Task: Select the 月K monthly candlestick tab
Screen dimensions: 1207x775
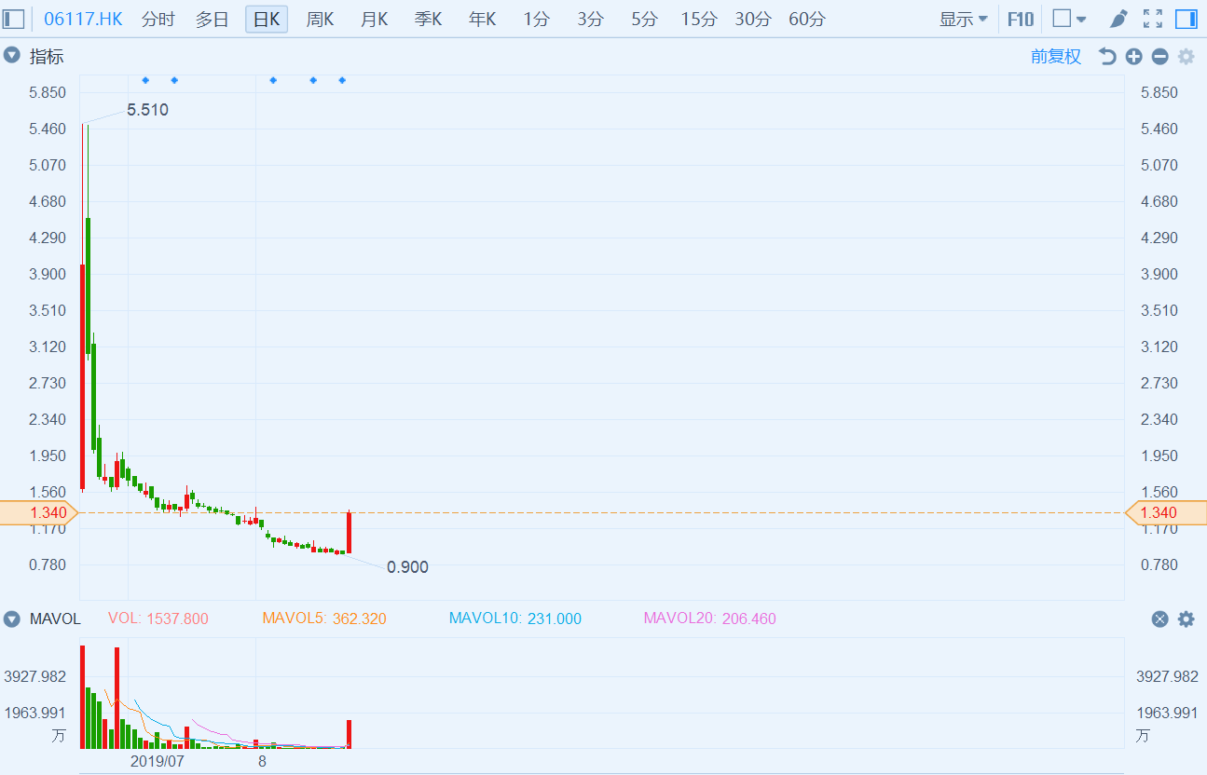Action: (x=374, y=19)
